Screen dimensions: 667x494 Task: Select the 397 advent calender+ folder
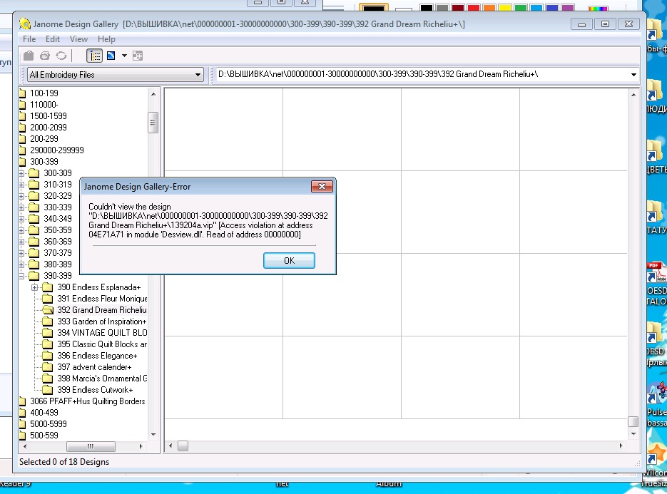click(94, 367)
